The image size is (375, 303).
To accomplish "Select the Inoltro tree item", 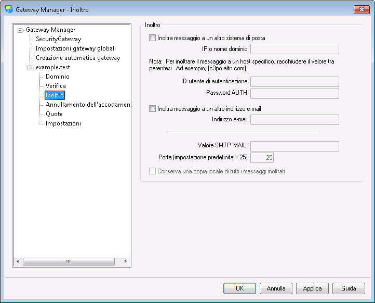I will [55, 95].
